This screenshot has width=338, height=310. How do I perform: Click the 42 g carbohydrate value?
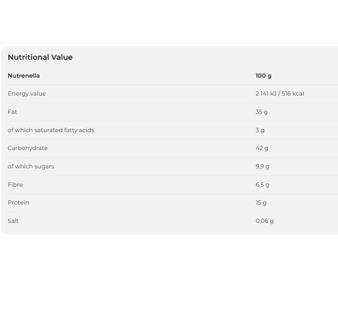point(262,148)
